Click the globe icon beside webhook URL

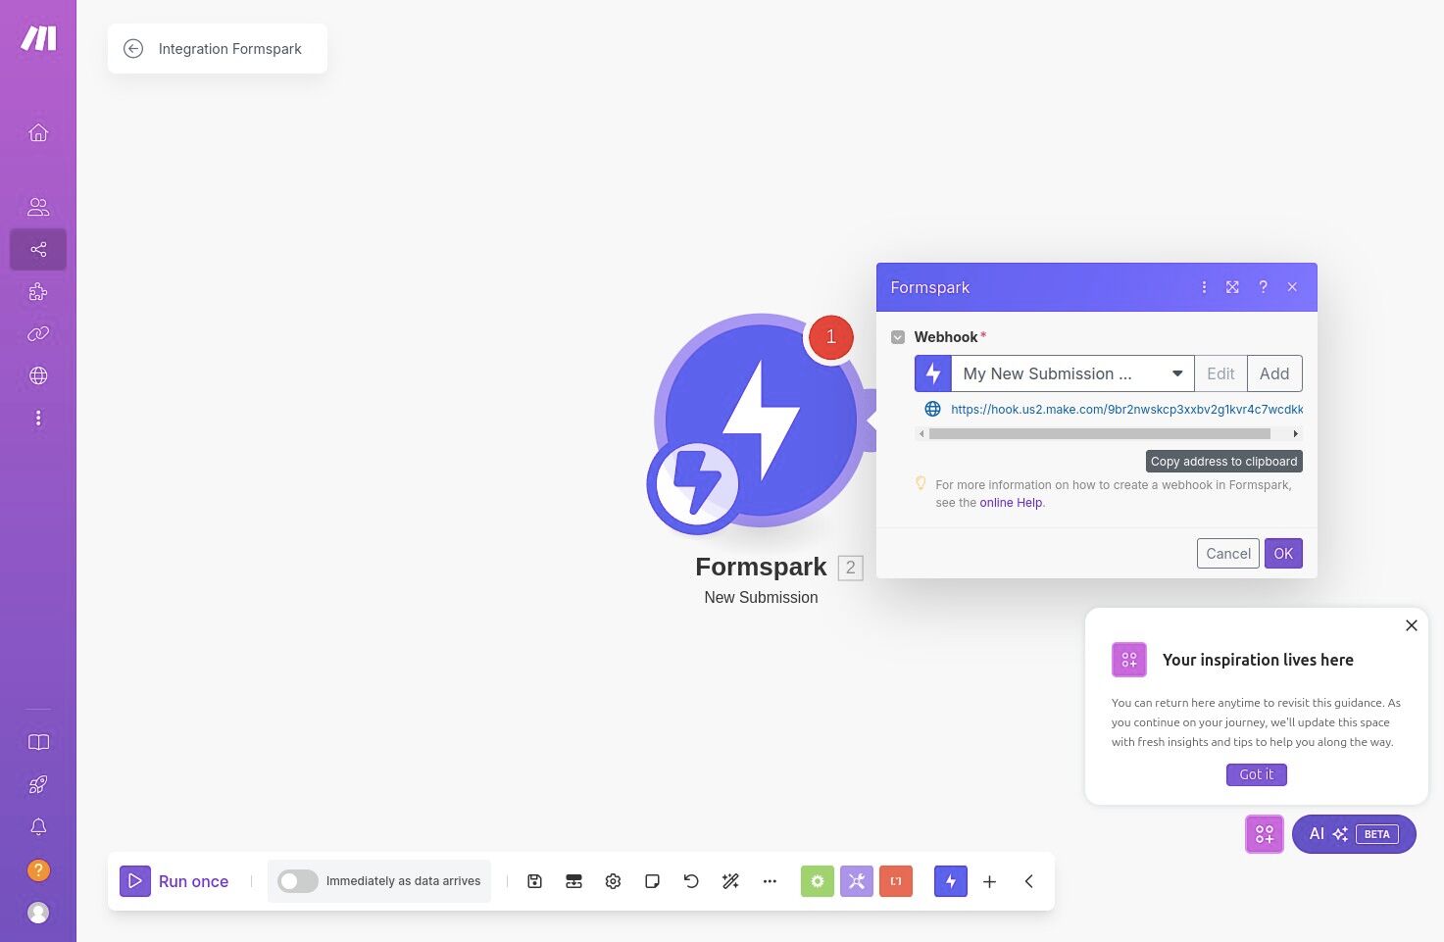[932, 409]
